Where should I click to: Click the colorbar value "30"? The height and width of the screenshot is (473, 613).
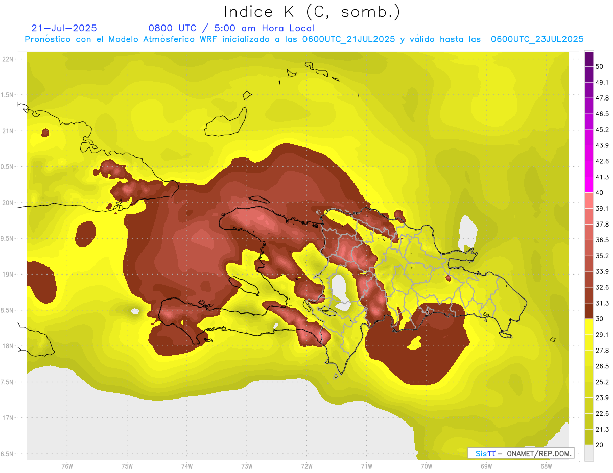pos(600,319)
